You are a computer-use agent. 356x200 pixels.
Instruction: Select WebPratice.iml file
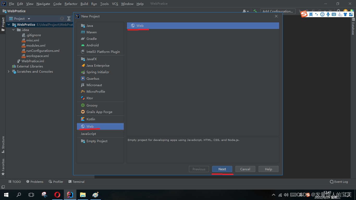(x=33, y=61)
